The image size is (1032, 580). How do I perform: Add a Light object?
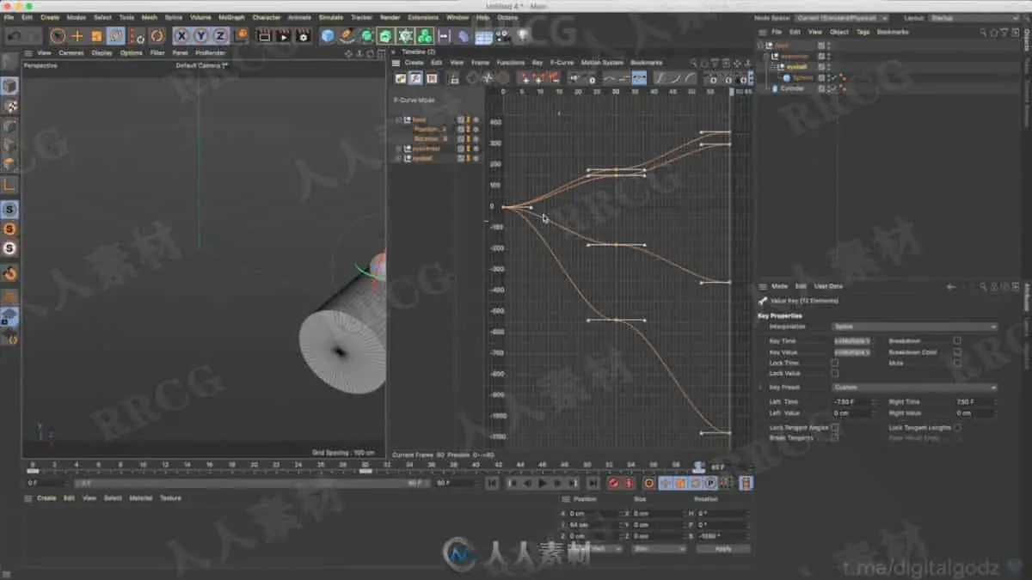point(523,36)
